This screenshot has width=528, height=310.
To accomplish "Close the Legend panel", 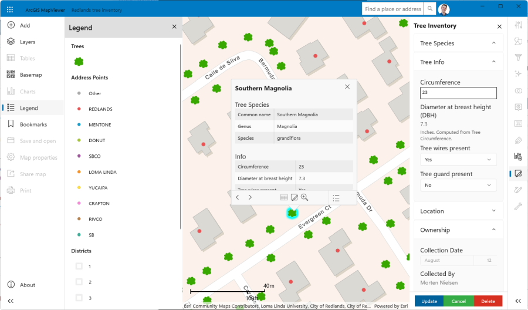I will [174, 26].
